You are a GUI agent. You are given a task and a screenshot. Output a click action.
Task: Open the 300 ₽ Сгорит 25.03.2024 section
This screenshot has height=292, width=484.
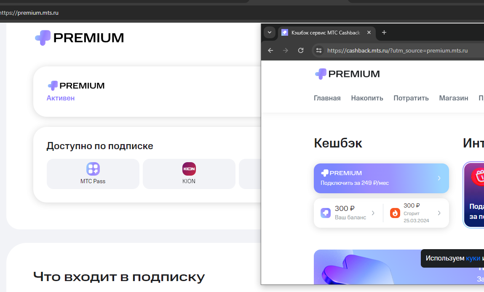point(416,213)
